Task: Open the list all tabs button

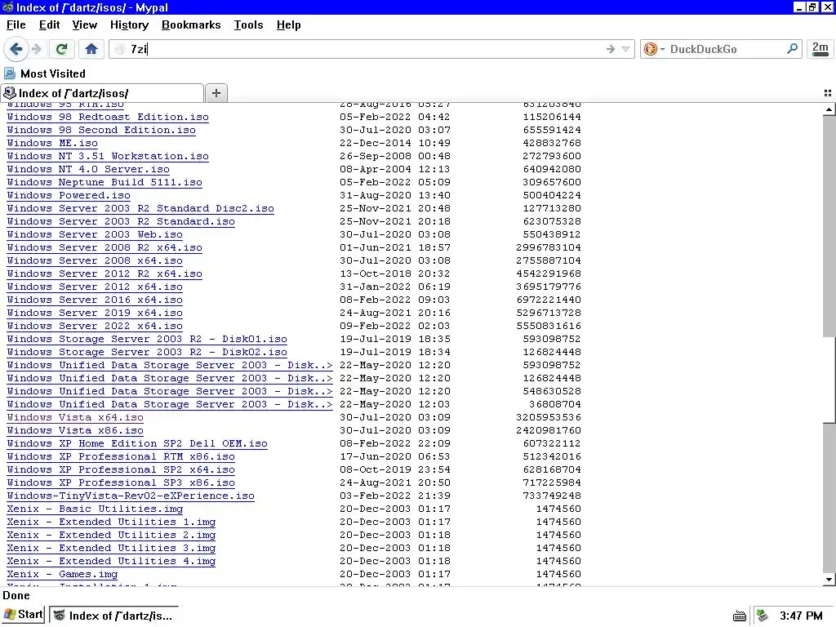Action: click(x=828, y=93)
